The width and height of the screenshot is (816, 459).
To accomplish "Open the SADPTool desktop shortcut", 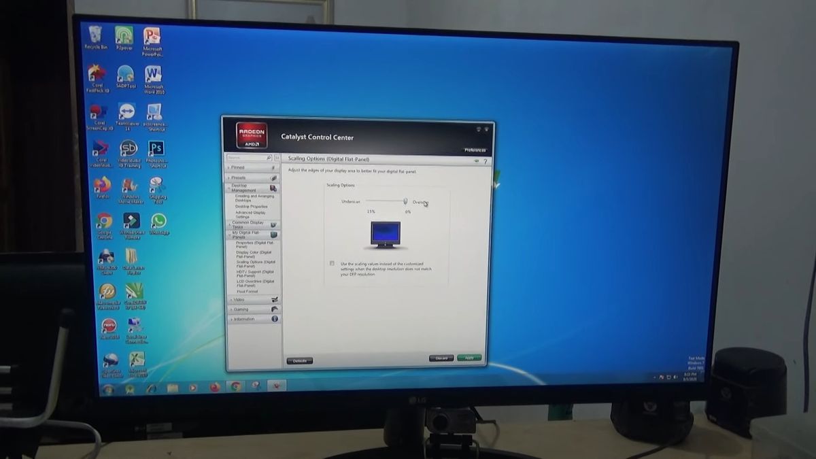I will [x=125, y=77].
